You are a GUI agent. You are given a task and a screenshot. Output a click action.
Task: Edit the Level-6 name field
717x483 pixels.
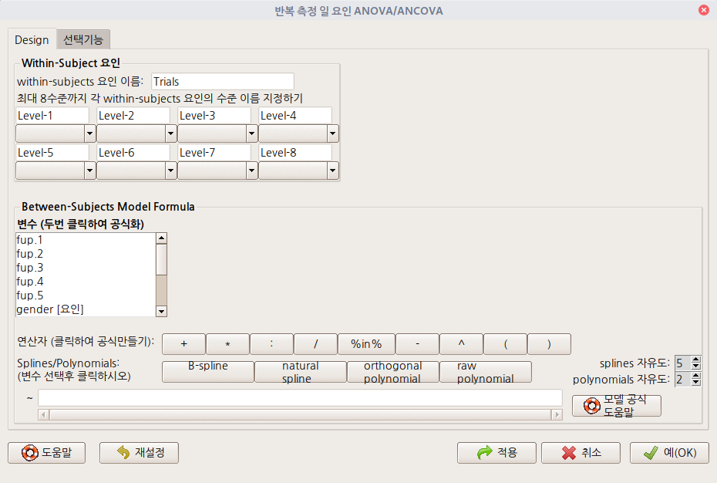[133, 153]
